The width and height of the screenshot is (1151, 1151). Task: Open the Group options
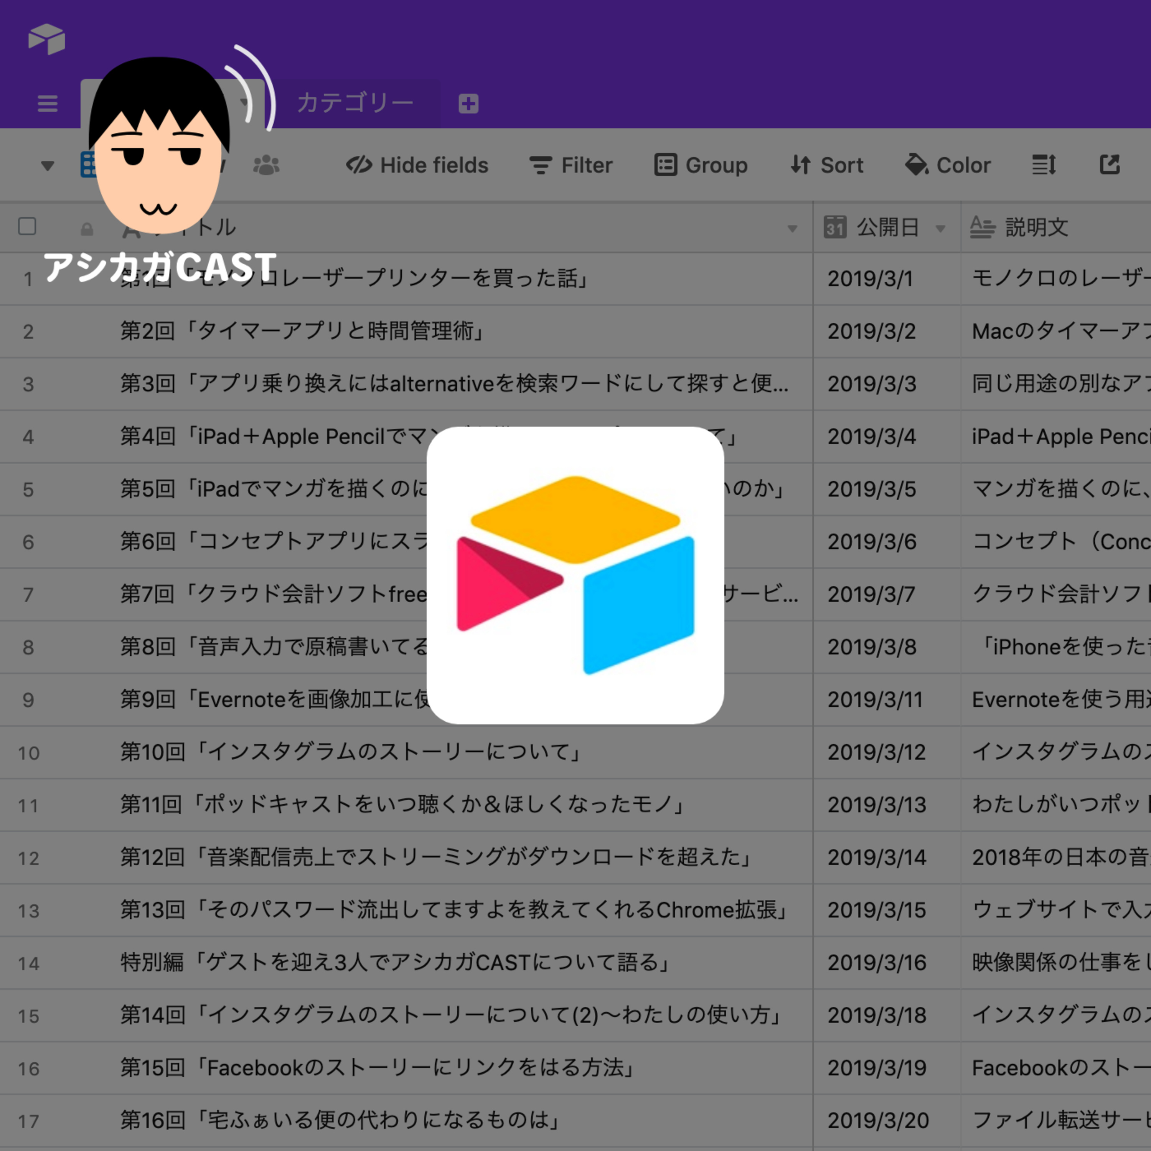coord(701,165)
